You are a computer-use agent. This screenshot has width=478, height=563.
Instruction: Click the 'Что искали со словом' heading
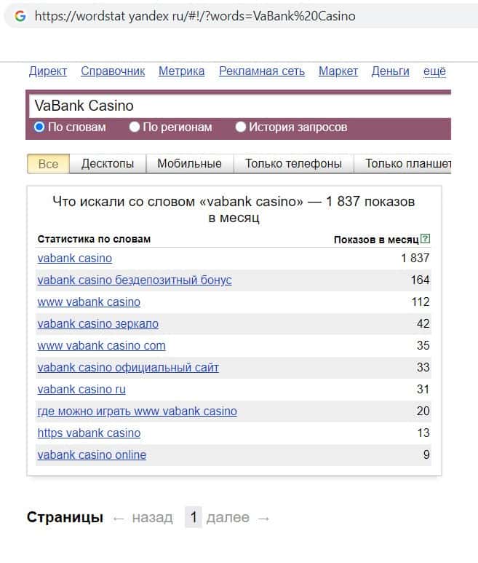(x=234, y=209)
